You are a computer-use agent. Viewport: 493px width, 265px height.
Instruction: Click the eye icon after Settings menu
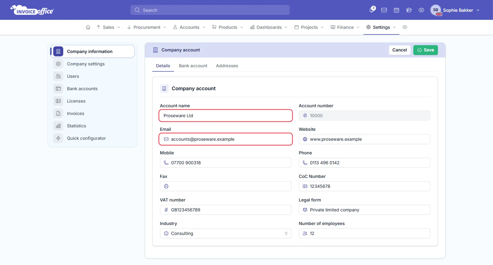405,27
